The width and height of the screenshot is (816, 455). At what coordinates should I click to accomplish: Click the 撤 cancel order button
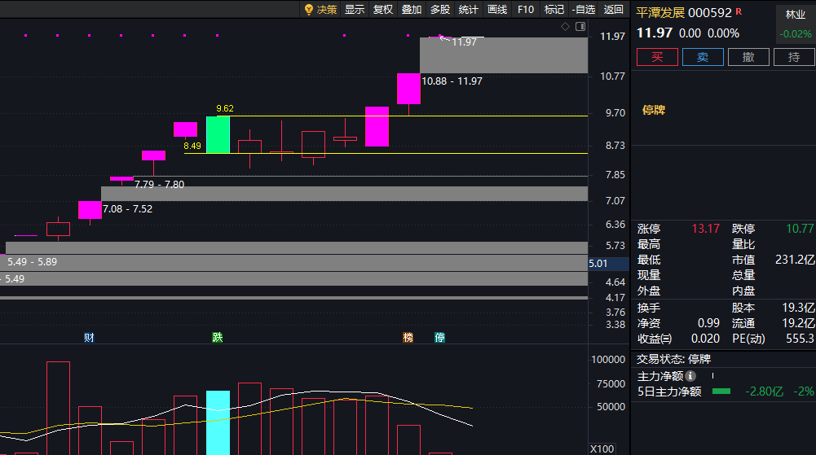point(748,57)
